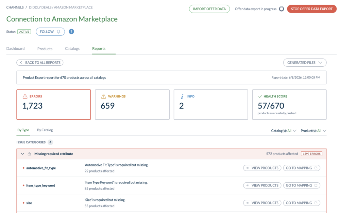The height and width of the screenshot is (213, 340).
Task: Switch to the Products tab
Action: pyautogui.click(x=45, y=49)
